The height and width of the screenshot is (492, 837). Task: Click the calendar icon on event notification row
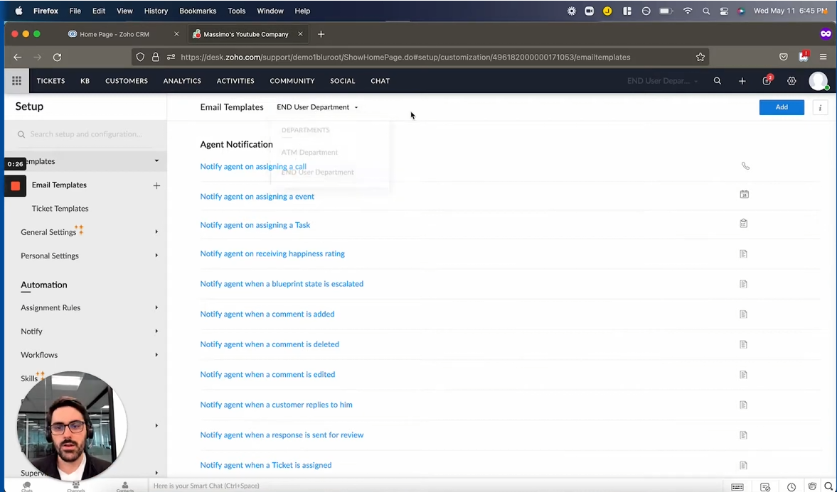(x=744, y=195)
